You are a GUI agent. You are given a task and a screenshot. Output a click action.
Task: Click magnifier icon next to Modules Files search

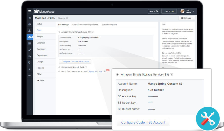tap(67, 18)
